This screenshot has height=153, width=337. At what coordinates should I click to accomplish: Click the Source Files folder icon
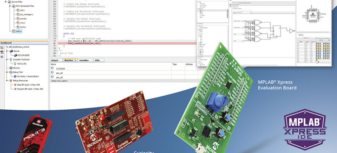point(9,2)
